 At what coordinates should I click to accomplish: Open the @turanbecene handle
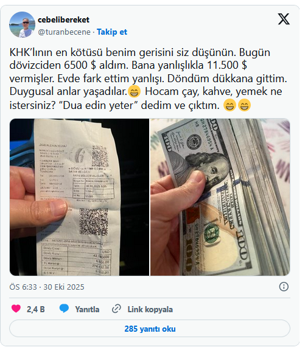coord(64,32)
